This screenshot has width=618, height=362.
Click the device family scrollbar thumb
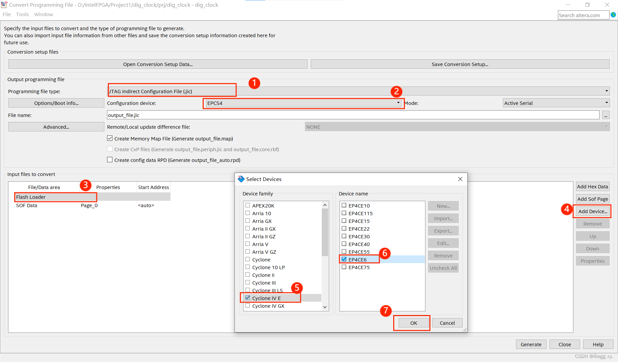[325, 232]
